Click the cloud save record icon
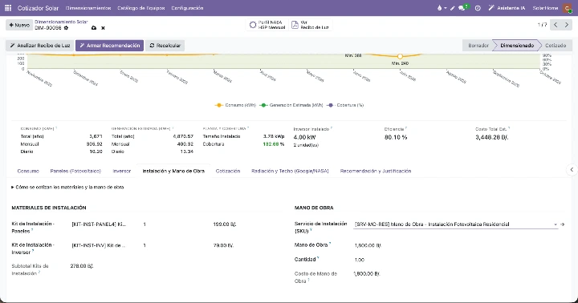Image resolution: width=578 pixels, height=303 pixels. click(94, 28)
